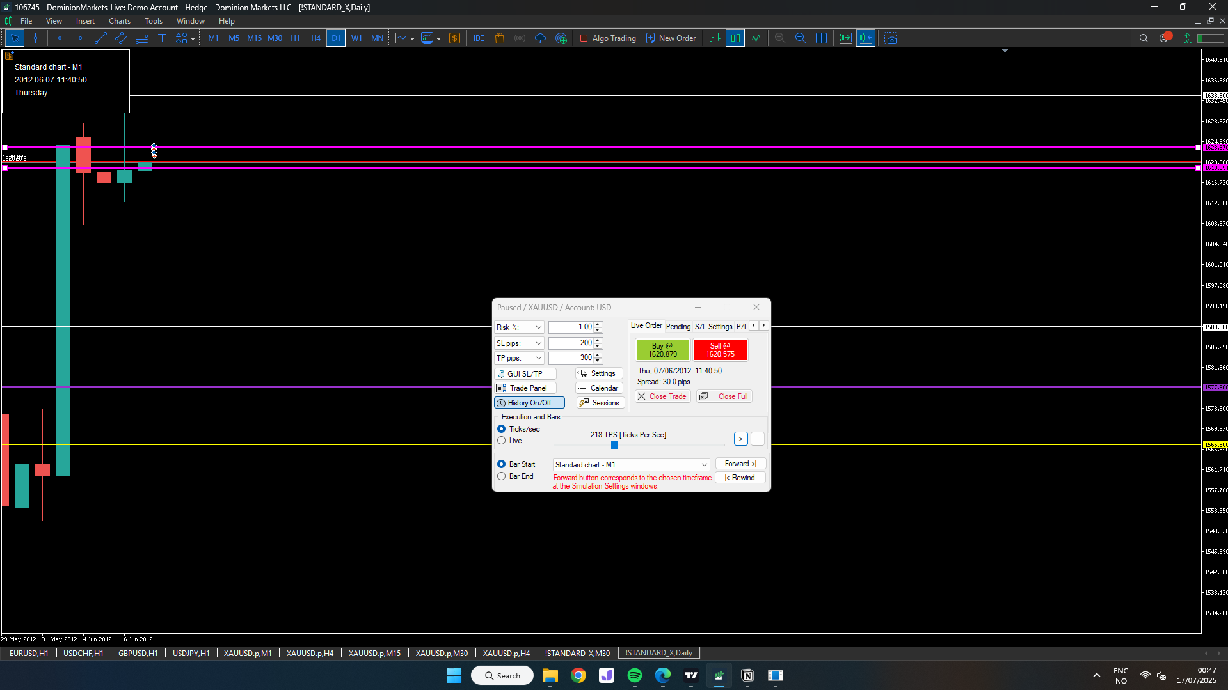Click the Close Trade button

(662, 396)
